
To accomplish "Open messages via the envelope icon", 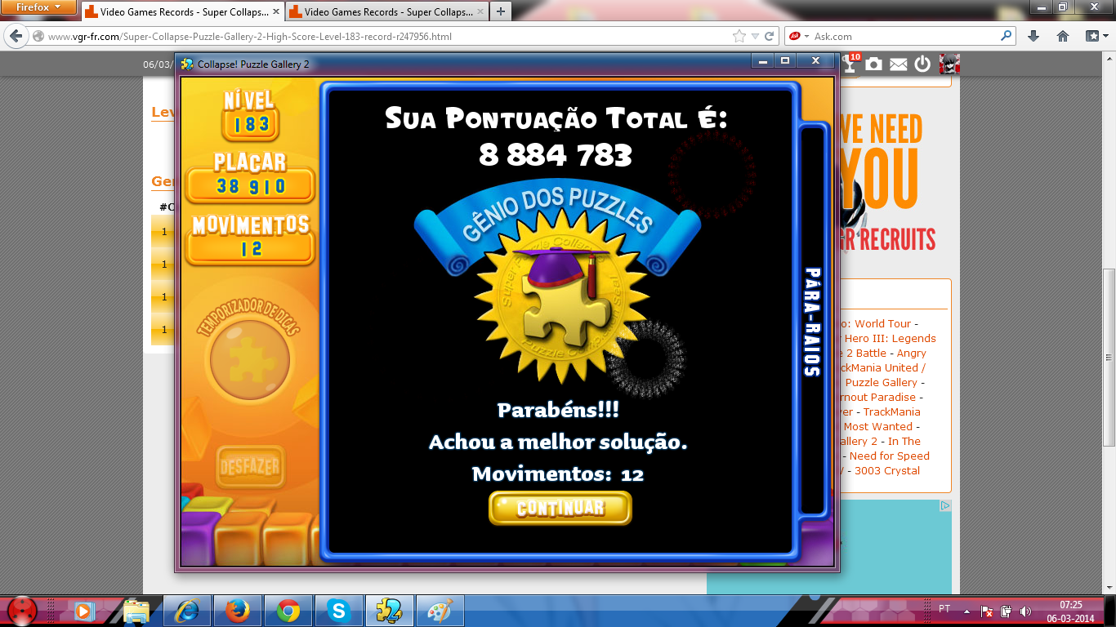I will coord(899,64).
